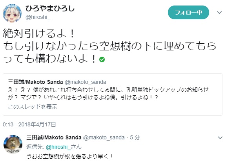This screenshot has width=226, height=163.
Task: Click the green checkmark emoji
Action: pyautogui.click(x=102, y=59)
